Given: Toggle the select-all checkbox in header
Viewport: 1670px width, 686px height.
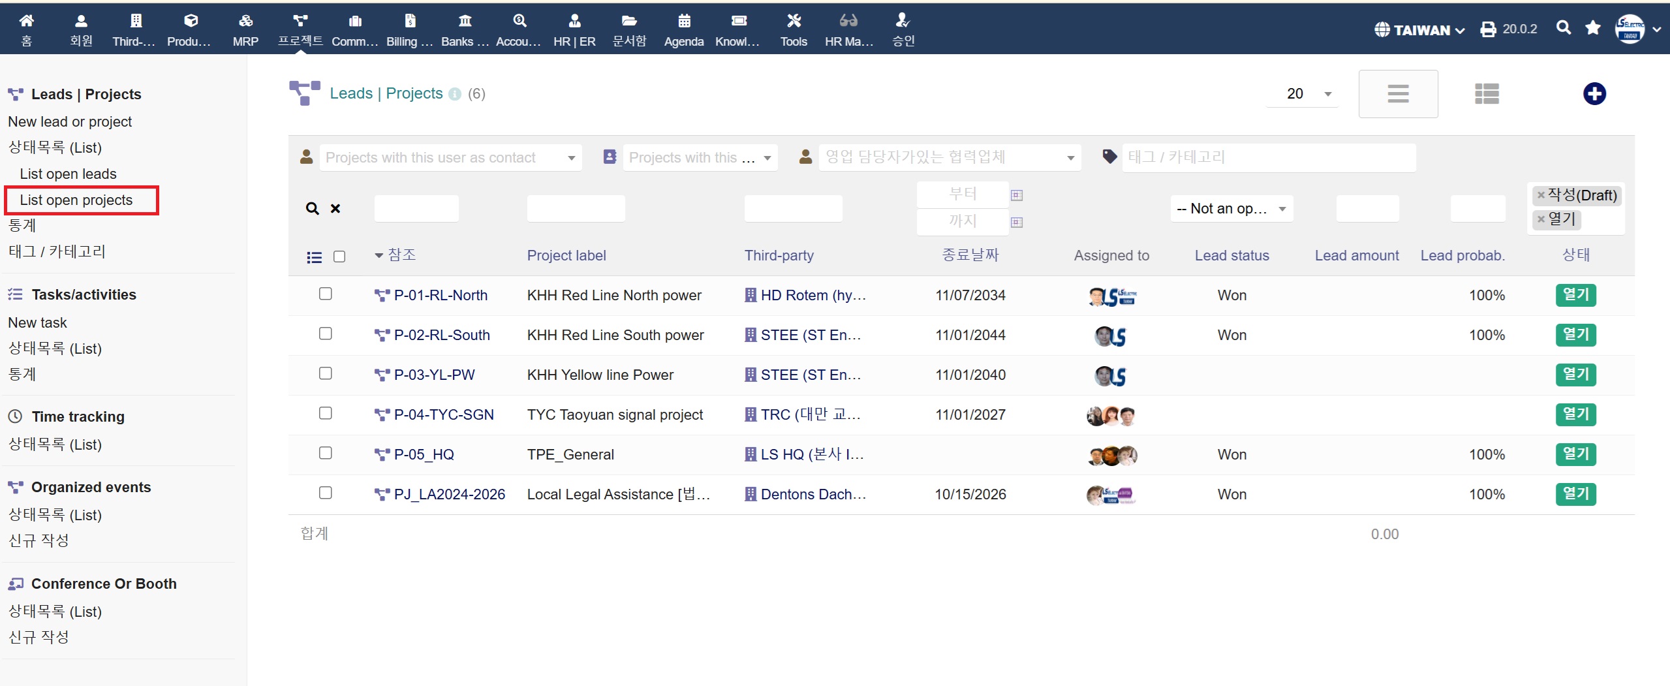Looking at the screenshot, I should pyautogui.click(x=339, y=257).
